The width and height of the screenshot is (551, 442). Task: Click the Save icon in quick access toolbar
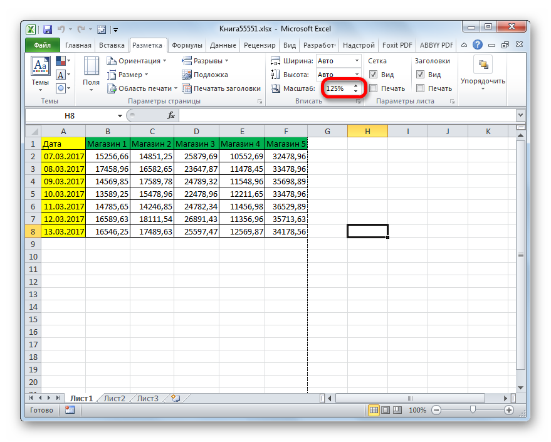(x=48, y=29)
